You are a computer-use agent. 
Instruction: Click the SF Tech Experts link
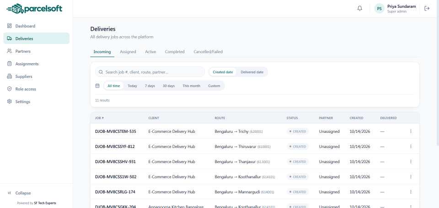(45, 203)
